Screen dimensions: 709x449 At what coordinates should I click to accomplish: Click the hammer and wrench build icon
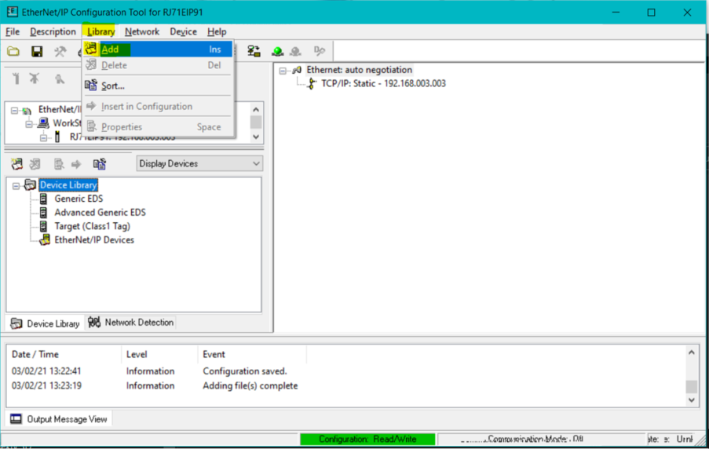(60, 51)
